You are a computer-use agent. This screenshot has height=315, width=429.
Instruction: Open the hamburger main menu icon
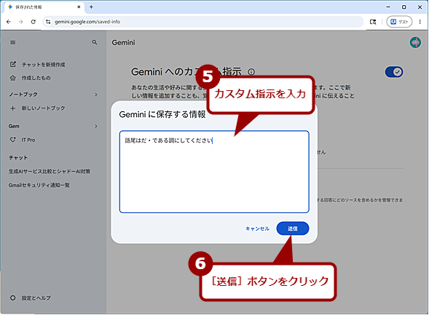click(x=13, y=43)
